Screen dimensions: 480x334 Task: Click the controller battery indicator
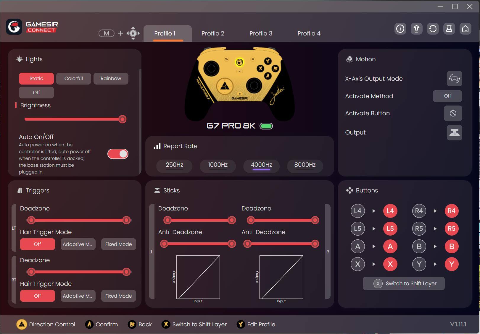click(266, 126)
